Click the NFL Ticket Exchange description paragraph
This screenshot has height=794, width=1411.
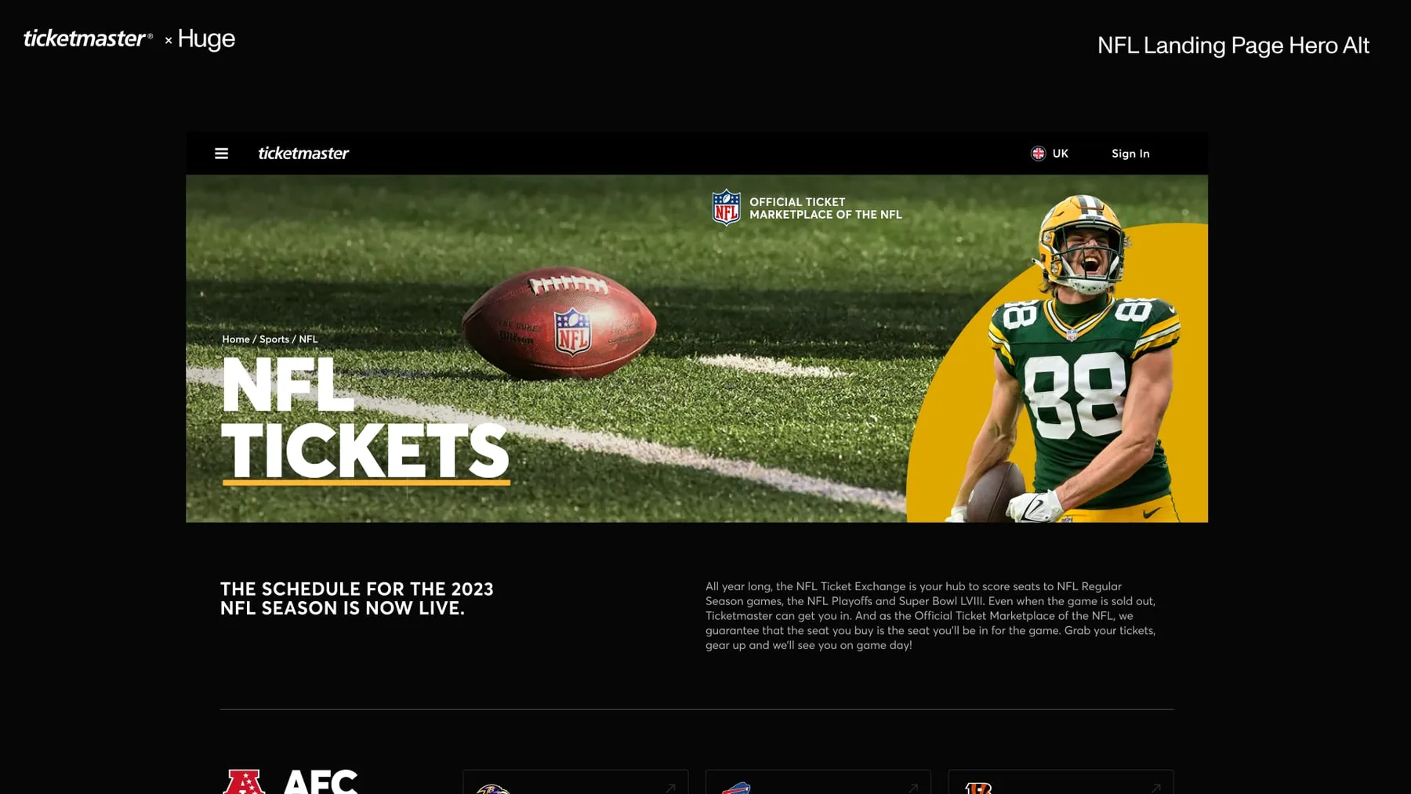coord(930,616)
